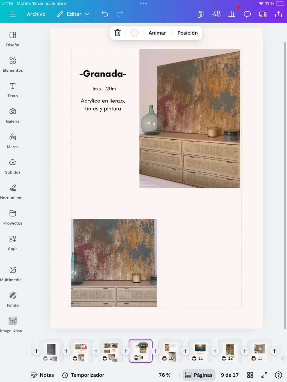Open the hamburger main menu

[x=13, y=14]
